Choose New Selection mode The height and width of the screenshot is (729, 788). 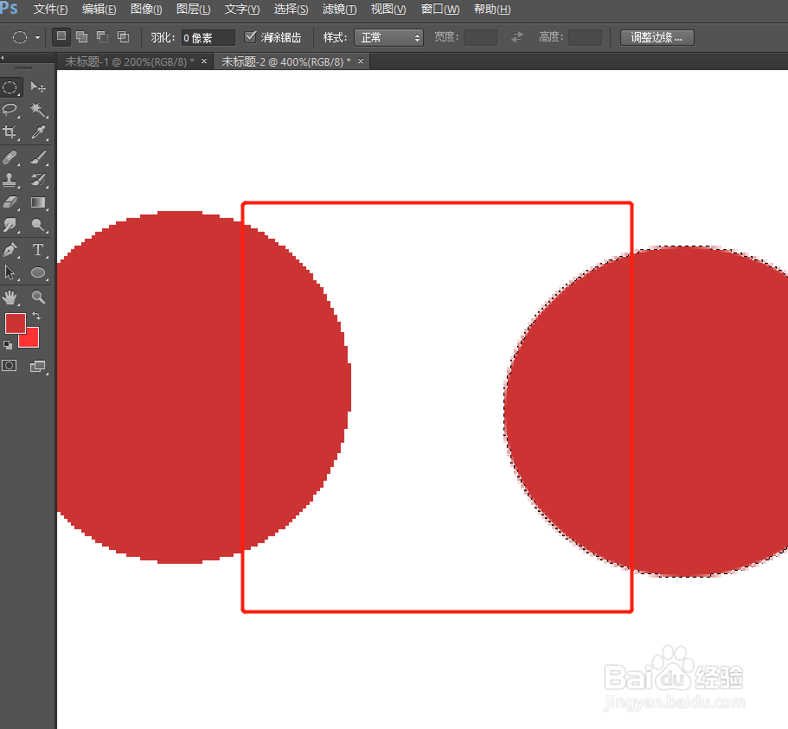[x=61, y=36]
